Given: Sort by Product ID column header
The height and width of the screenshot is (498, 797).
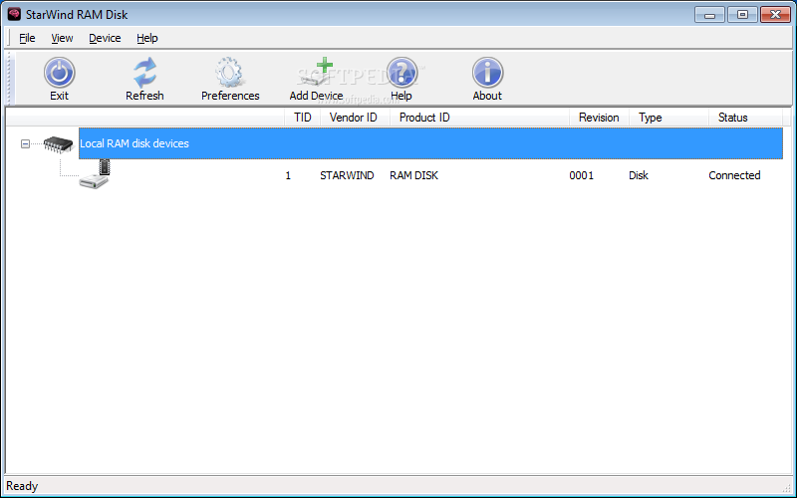Looking at the screenshot, I should [479, 118].
